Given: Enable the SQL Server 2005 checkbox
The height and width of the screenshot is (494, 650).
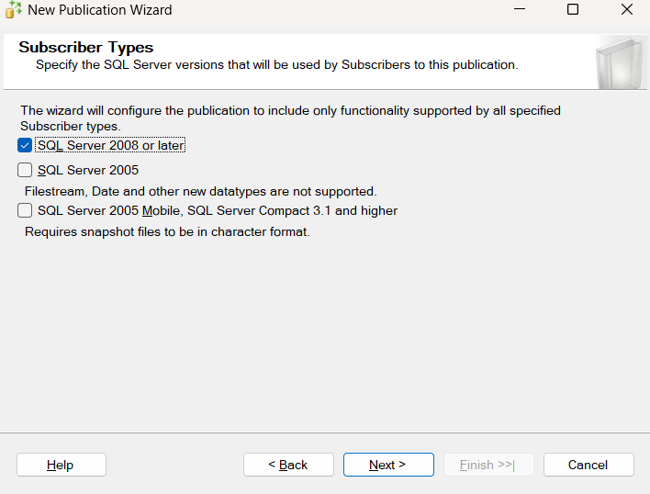Looking at the screenshot, I should [x=25, y=170].
